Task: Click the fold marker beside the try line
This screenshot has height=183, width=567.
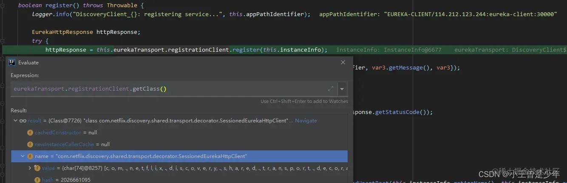Action: click(3, 41)
